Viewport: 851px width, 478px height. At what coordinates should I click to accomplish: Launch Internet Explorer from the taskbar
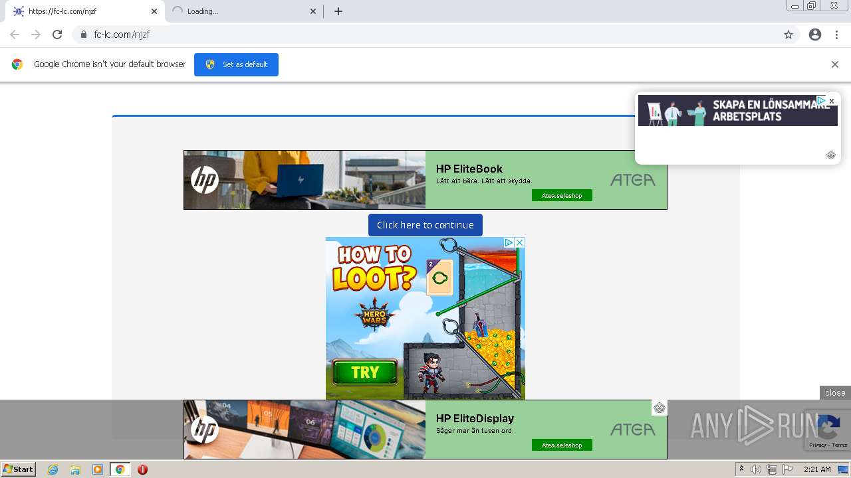tap(53, 469)
